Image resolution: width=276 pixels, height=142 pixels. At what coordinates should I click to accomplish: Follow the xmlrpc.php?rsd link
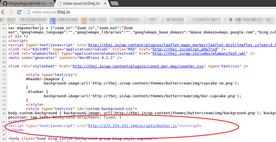(x=186, y=49)
